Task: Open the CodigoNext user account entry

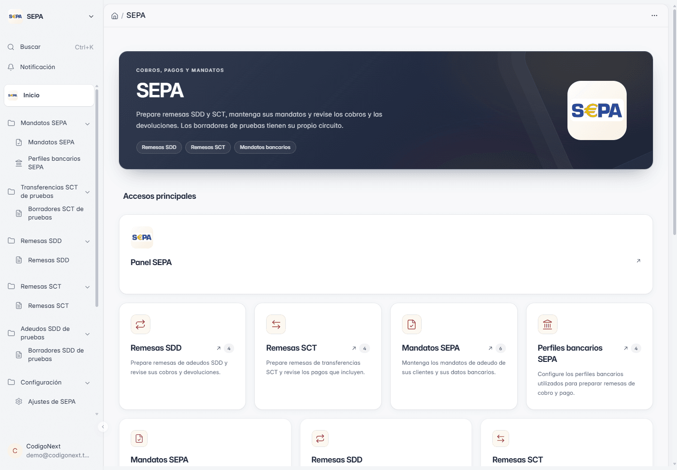Action: pyautogui.click(x=51, y=451)
